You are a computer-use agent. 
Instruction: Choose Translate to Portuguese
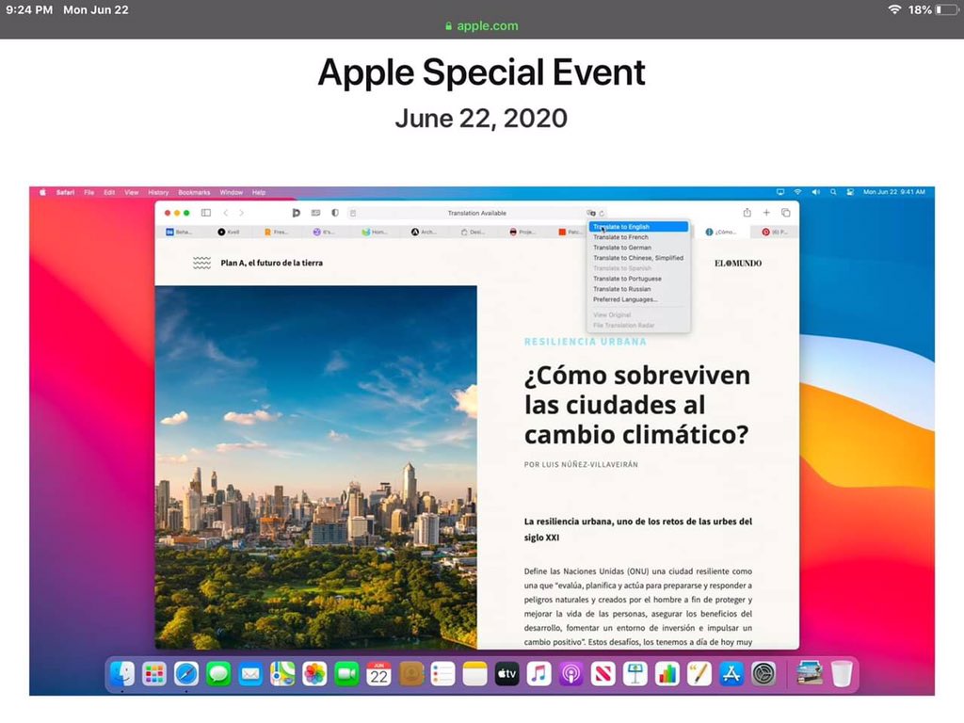[x=638, y=279]
